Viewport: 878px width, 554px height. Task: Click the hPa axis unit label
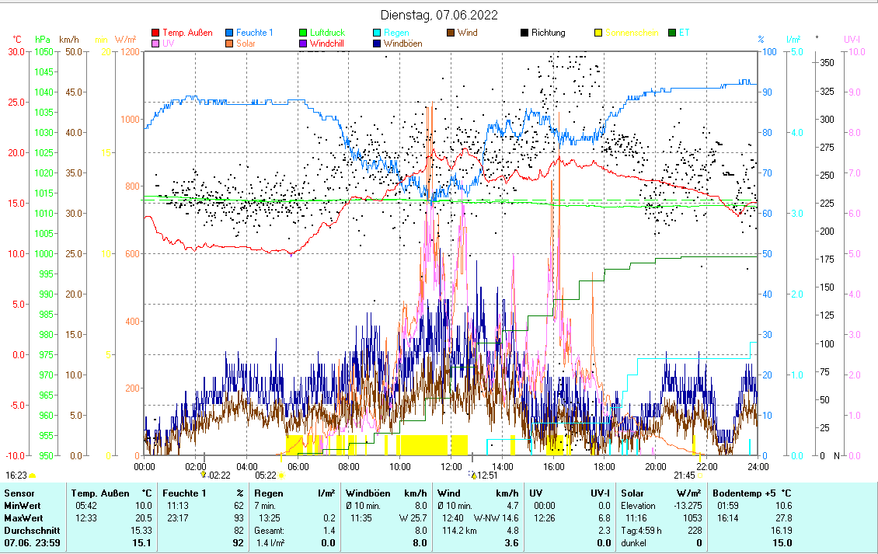point(42,39)
